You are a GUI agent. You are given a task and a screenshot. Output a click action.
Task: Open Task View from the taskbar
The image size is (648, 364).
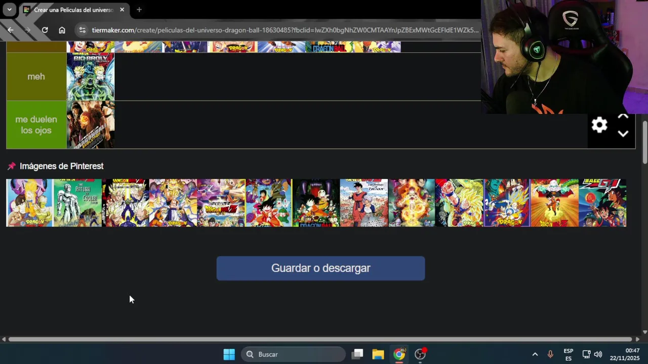[x=358, y=354]
